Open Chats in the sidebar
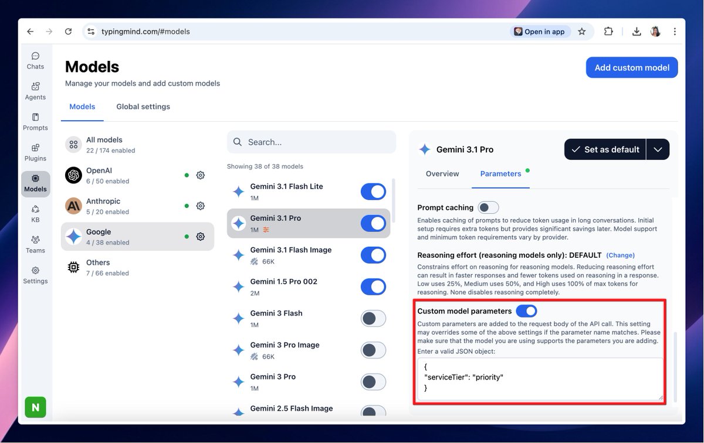Screen dimensions: 704x443 pyautogui.click(x=35, y=61)
